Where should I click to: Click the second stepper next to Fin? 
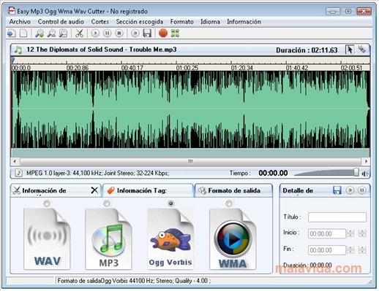[362, 249]
